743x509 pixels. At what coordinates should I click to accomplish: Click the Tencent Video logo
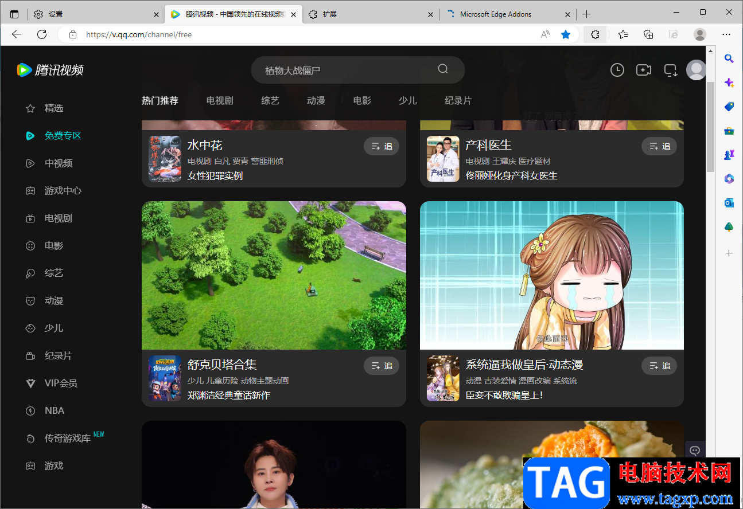tap(50, 70)
